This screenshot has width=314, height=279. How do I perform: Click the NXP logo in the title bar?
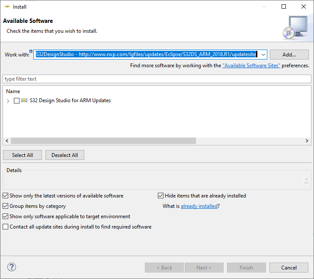(x=7, y=7)
